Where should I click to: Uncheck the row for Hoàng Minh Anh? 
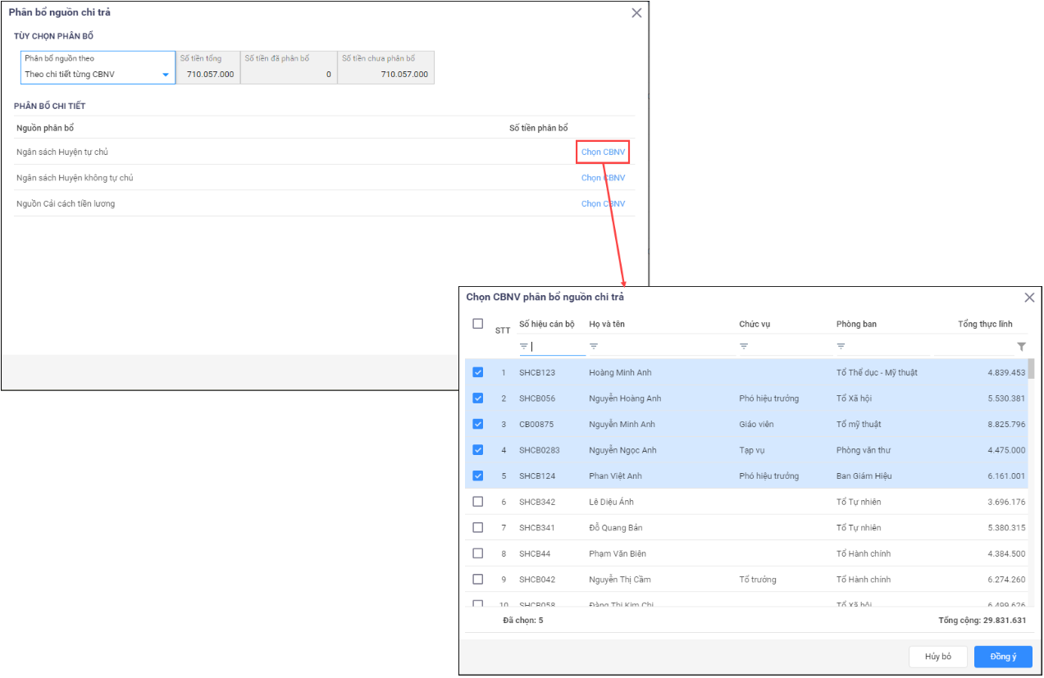click(478, 372)
